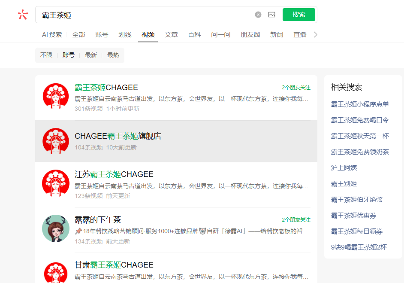The image size is (404, 283).
Task: Click 123条视频 under 江苏霸王茶姬CHAGEE
Action: pos(89,196)
